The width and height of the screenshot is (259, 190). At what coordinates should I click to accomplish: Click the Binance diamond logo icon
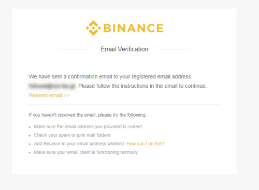point(93,28)
